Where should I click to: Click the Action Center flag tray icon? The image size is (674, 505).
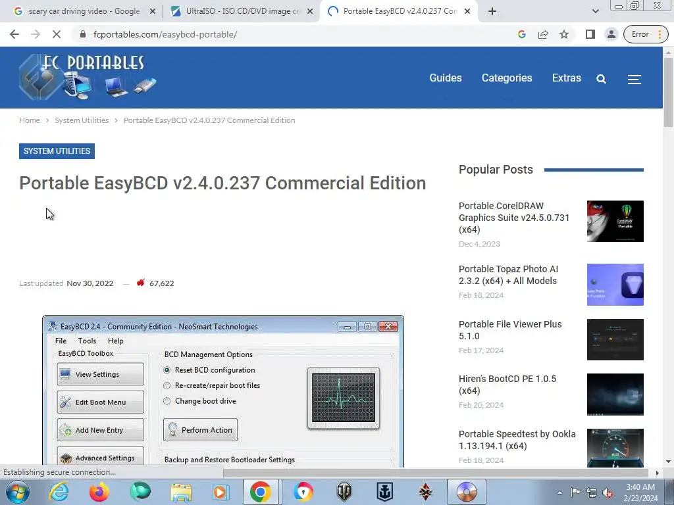575,493
